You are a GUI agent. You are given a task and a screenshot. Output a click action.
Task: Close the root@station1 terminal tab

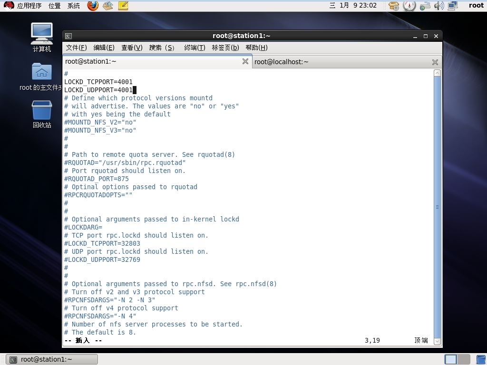point(245,61)
